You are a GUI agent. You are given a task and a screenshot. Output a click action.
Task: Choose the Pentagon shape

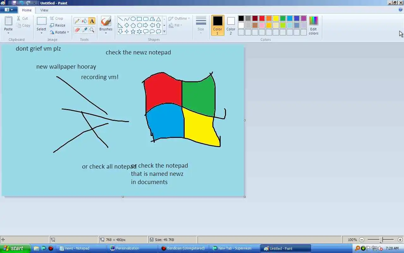[x=133, y=25]
